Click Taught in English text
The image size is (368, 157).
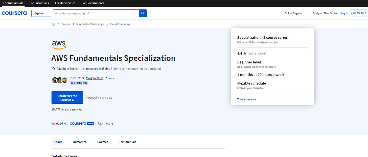[68, 69]
